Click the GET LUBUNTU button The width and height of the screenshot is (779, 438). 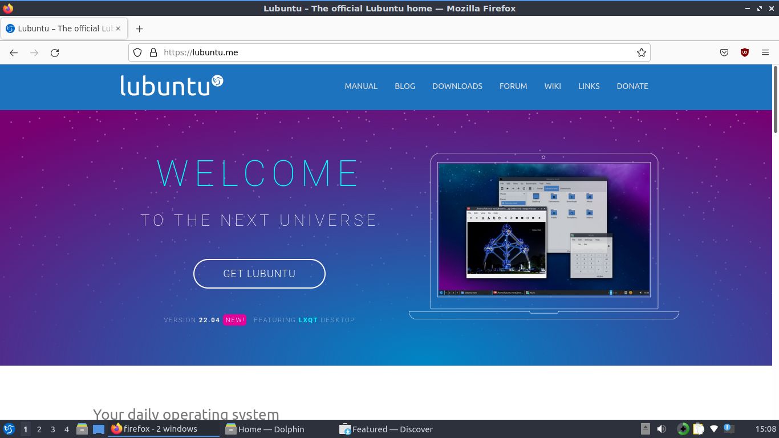tap(259, 274)
